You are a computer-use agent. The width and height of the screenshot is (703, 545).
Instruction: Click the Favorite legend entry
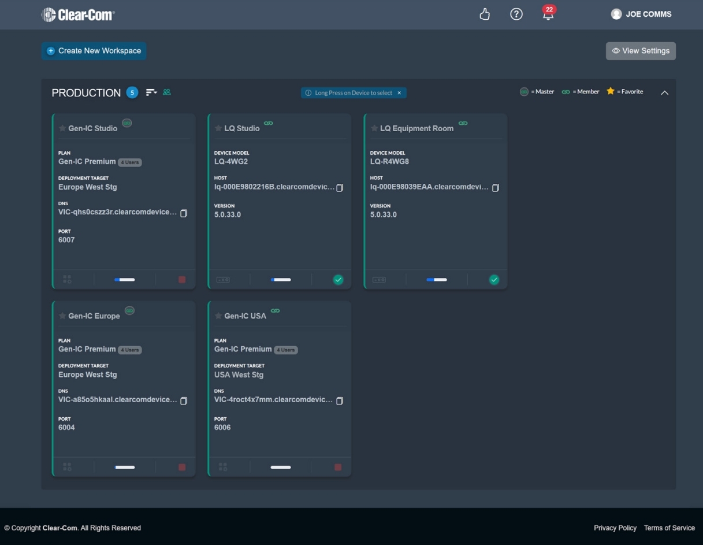(x=624, y=91)
